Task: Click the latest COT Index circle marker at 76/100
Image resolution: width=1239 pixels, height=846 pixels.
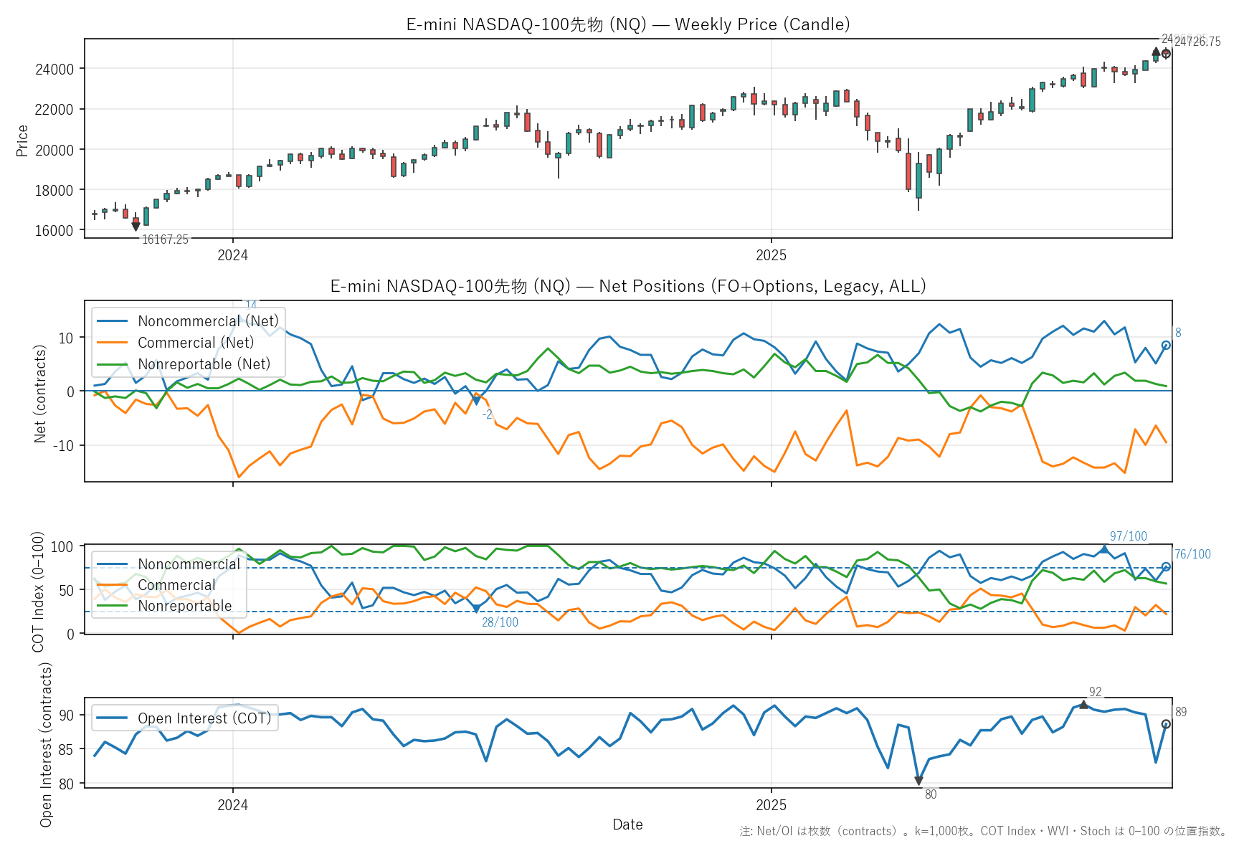Action: (1166, 567)
